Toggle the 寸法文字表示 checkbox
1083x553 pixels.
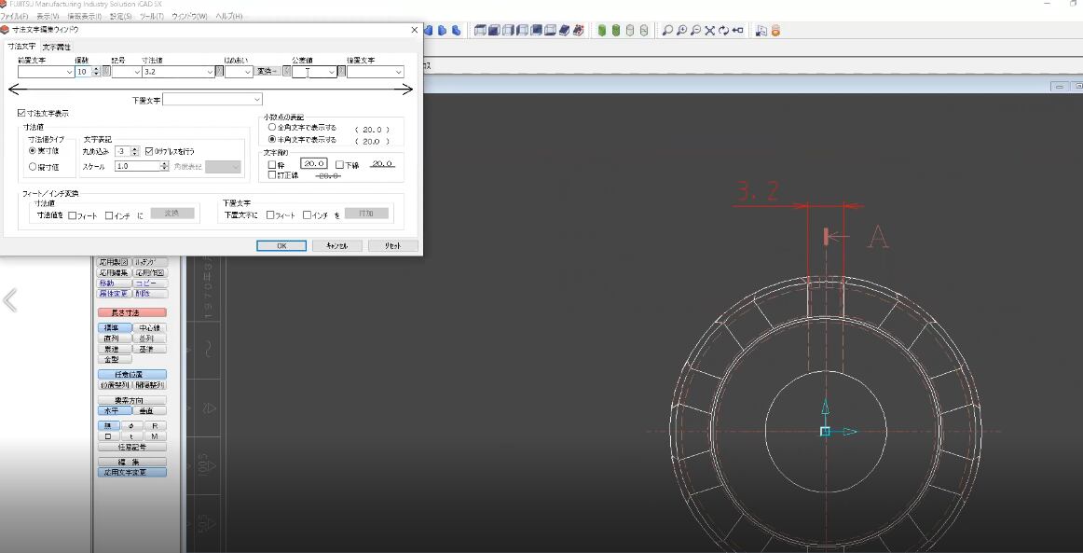(22, 113)
